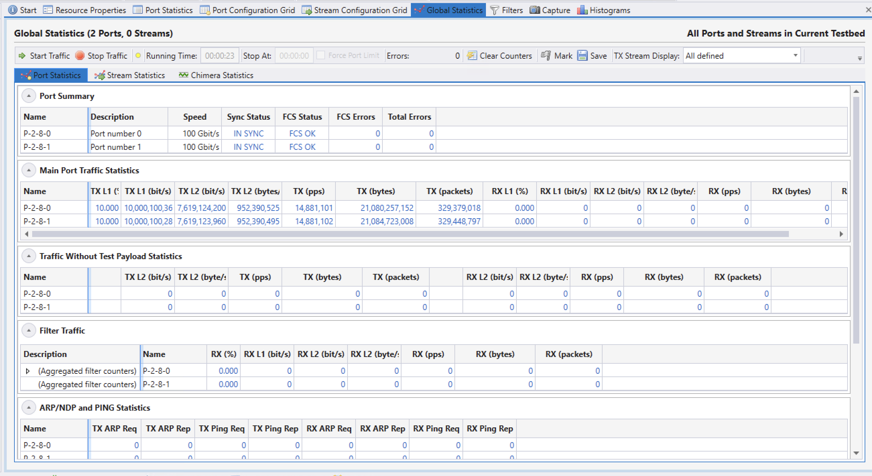The height and width of the screenshot is (476, 872).
Task: Open the Start tab
Action: coord(22,10)
